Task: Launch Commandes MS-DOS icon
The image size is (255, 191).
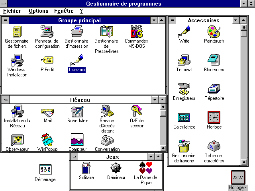Action: pyautogui.click(x=136, y=31)
